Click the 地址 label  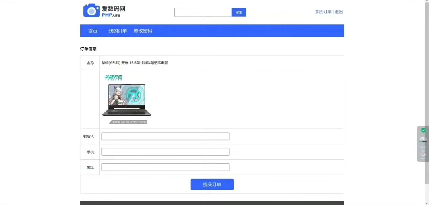click(x=91, y=167)
